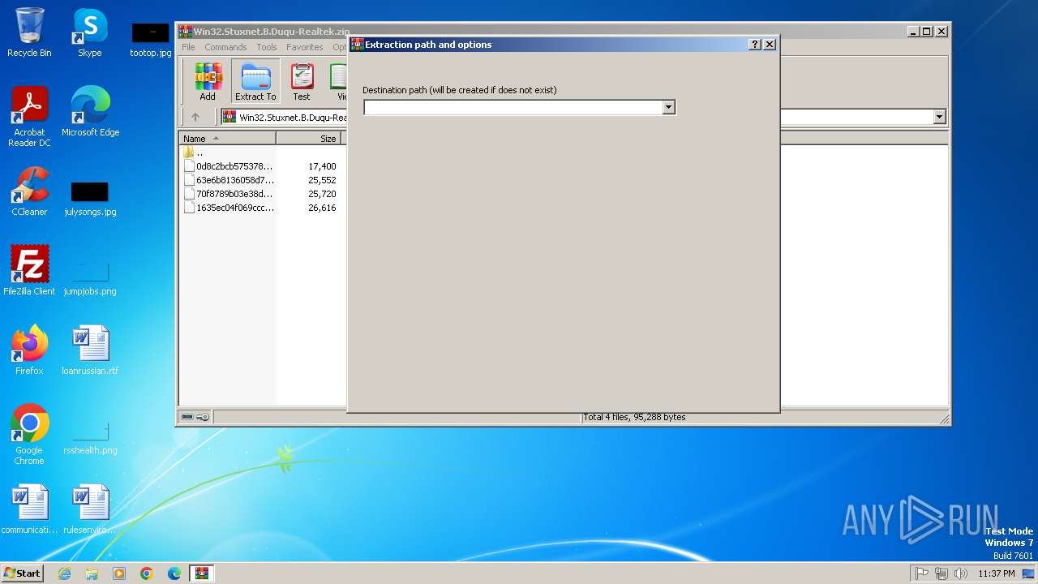
Task: Select the communicati... Word document on desktop
Action: 29,509
